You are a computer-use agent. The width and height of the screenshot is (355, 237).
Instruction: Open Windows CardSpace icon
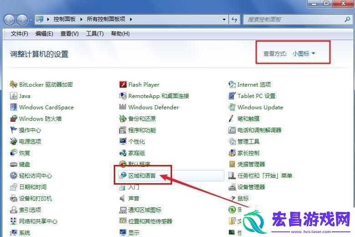click(13, 107)
